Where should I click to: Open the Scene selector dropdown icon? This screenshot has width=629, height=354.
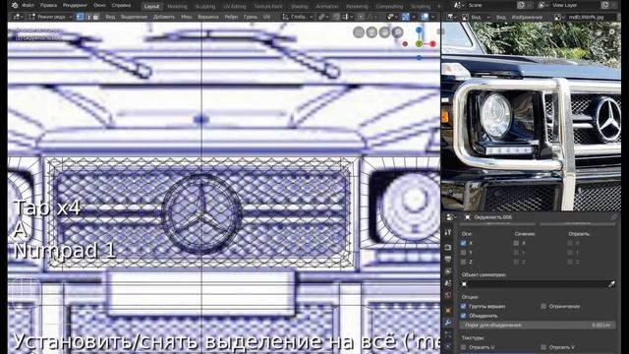point(459,5)
